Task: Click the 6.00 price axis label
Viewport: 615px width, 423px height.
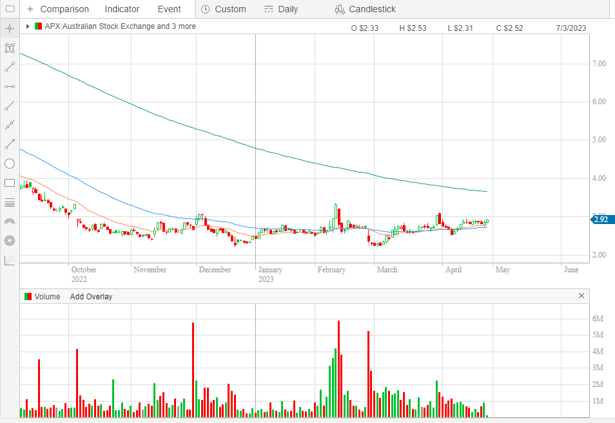Action: 599,102
